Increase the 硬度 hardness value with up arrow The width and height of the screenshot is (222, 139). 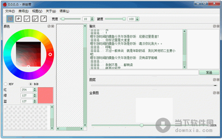[137, 18]
